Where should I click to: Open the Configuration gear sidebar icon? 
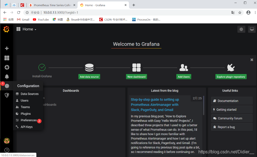click(7, 86)
